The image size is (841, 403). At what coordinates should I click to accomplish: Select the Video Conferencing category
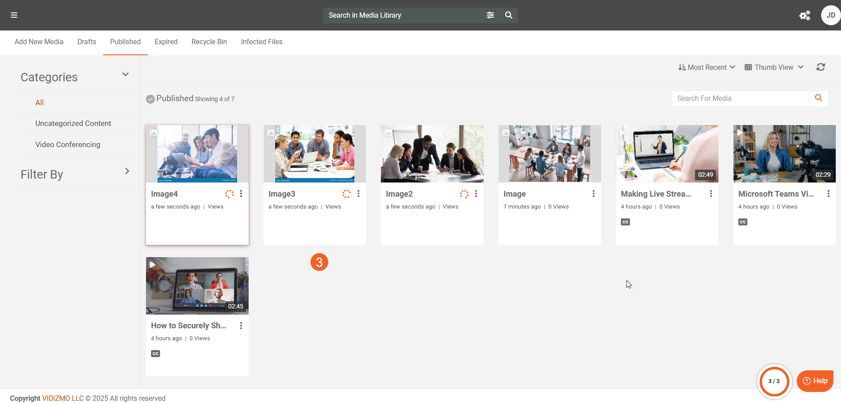pos(68,144)
